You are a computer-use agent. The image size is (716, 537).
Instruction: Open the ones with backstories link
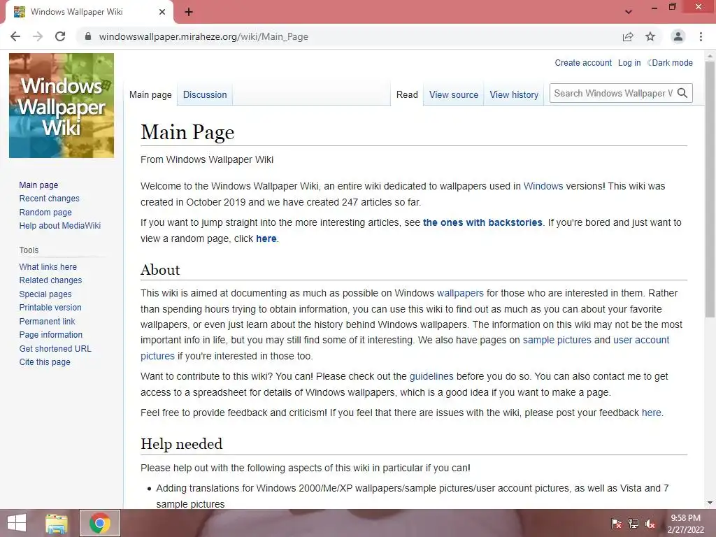(482, 222)
